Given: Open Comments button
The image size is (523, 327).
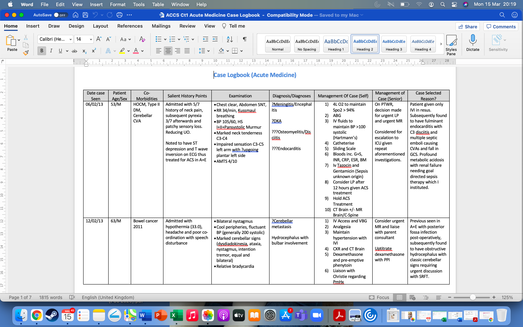Looking at the screenshot, I should pos(501,27).
